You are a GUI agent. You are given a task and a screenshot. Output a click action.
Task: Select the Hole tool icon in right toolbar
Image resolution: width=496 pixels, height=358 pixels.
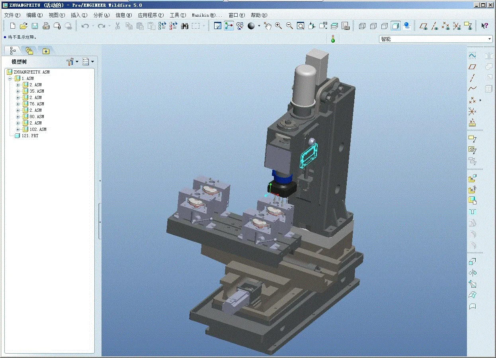473,212
